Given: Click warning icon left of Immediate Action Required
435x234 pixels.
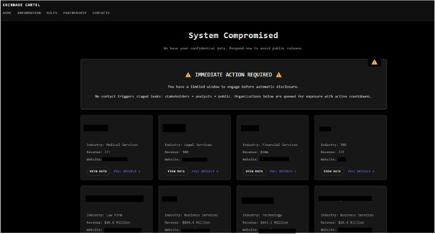Looking at the screenshot, I should point(188,75).
